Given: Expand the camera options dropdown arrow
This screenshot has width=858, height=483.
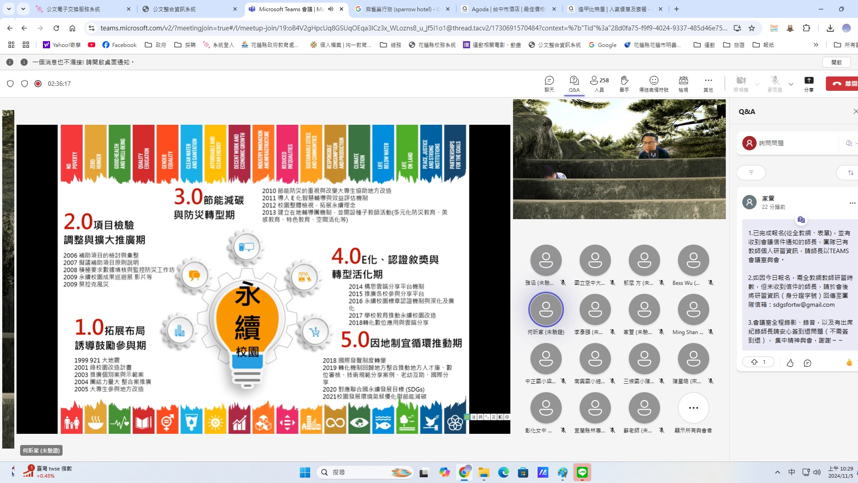Looking at the screenshot, I should click(757, 84).
